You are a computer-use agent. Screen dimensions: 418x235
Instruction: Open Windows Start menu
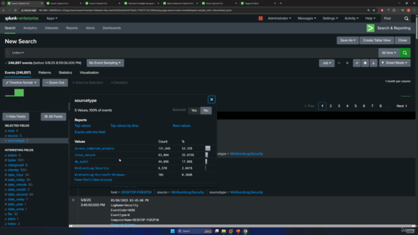pos(172,231)
